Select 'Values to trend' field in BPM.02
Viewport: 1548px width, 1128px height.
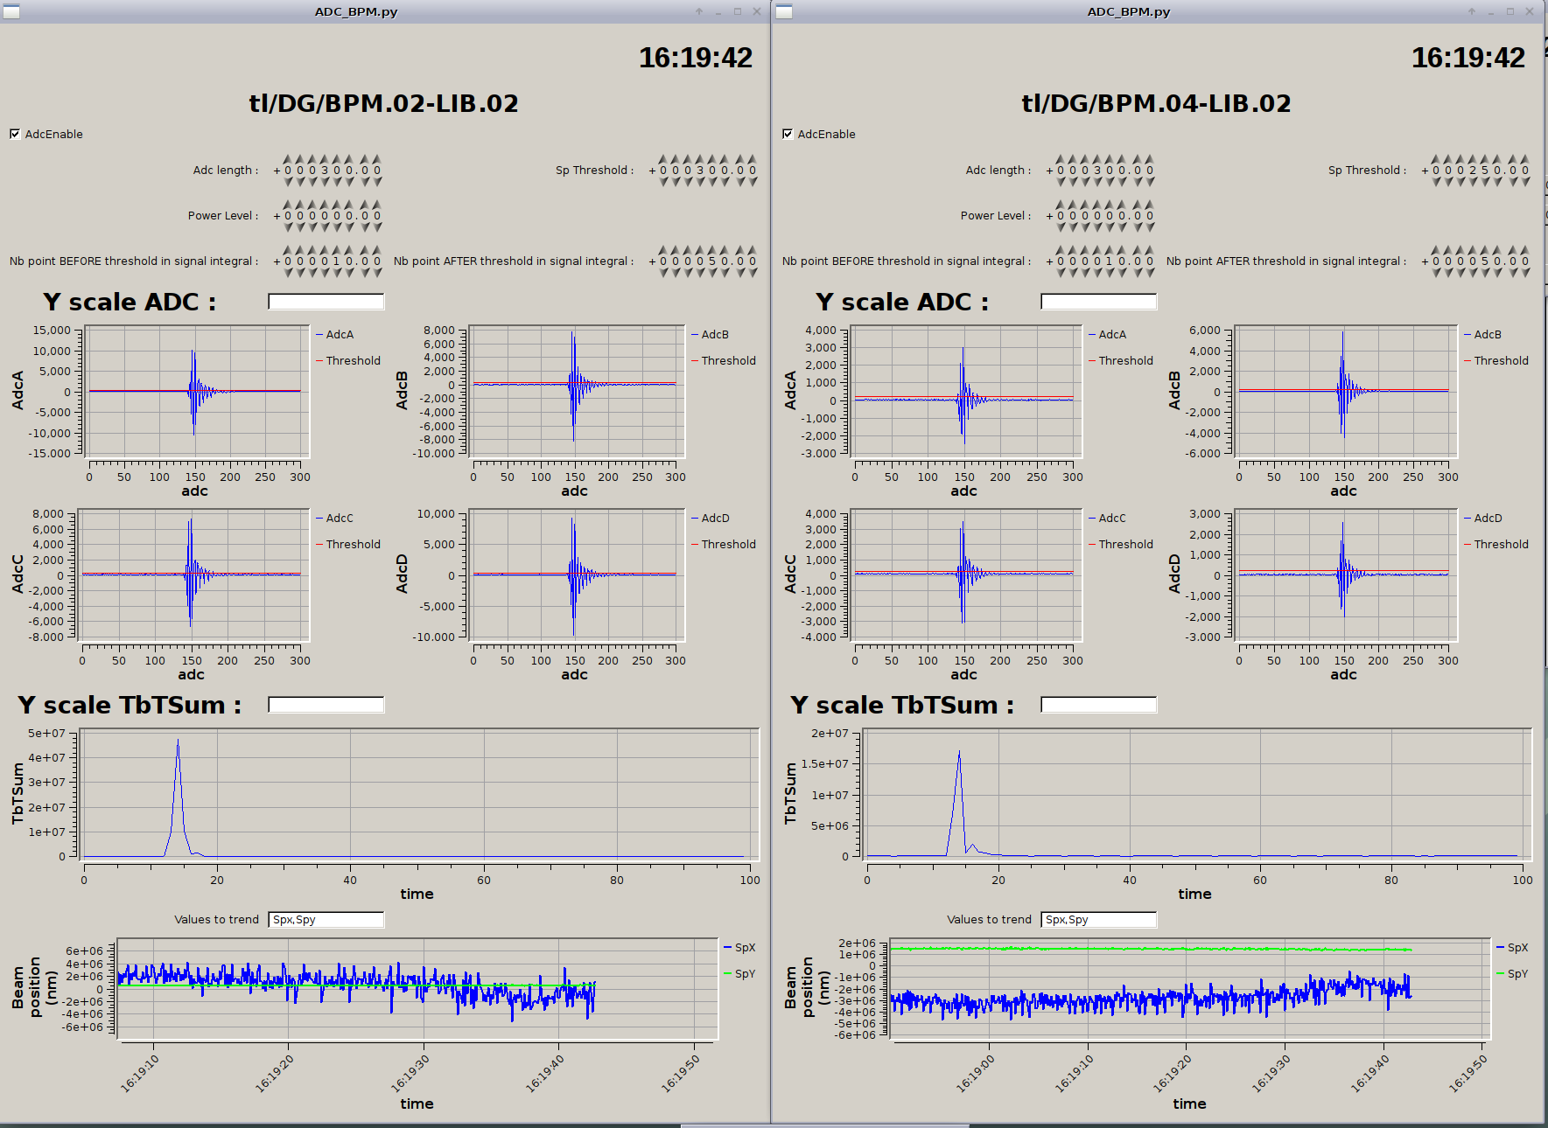[326, 919]
